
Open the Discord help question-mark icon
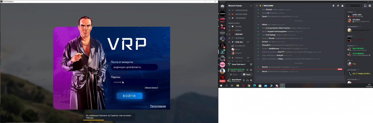[x=370, y=6]
